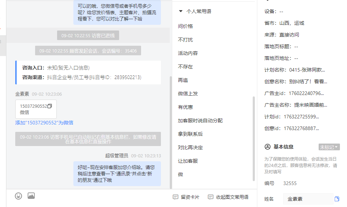The image size is (347, 207).
Task: Click the 创意id value 176322768887...
Action: [301, 129]
